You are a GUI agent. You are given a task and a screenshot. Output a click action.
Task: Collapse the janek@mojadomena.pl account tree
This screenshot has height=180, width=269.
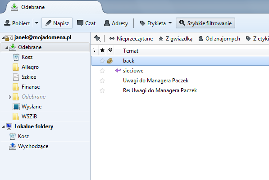(x=3, y=38)
